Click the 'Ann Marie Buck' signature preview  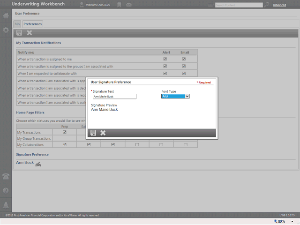click(105, 109)
